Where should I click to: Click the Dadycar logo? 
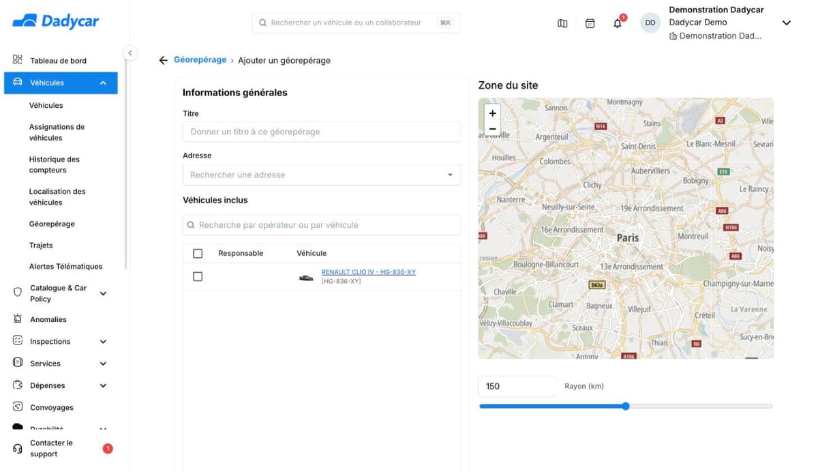(x=55, y=22)
